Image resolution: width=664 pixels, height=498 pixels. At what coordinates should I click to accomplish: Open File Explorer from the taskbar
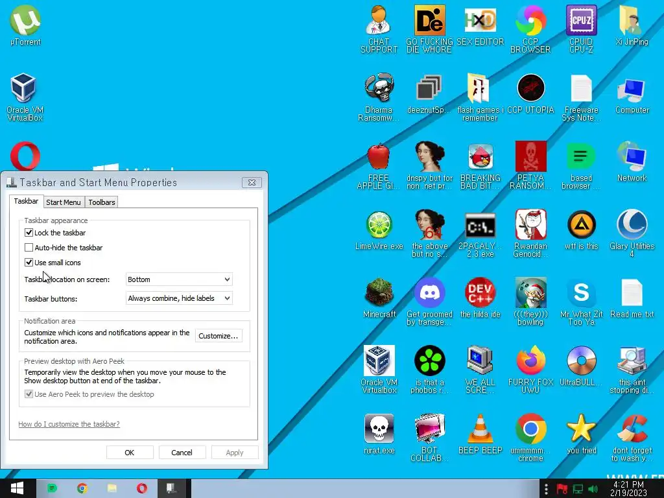coord(112,488)
